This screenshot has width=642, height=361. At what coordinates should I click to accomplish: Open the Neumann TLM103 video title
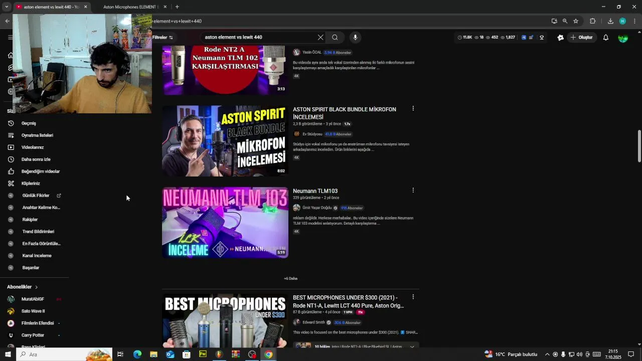315,191
